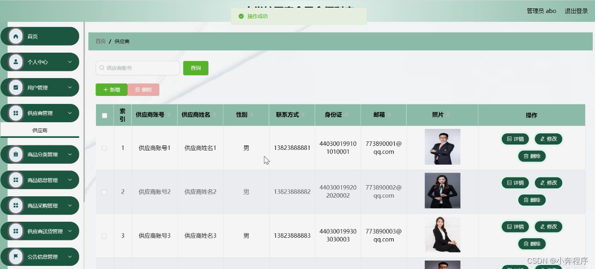Click the grid icon beside 供应商管理
The image size is (595, 269).
16,113
